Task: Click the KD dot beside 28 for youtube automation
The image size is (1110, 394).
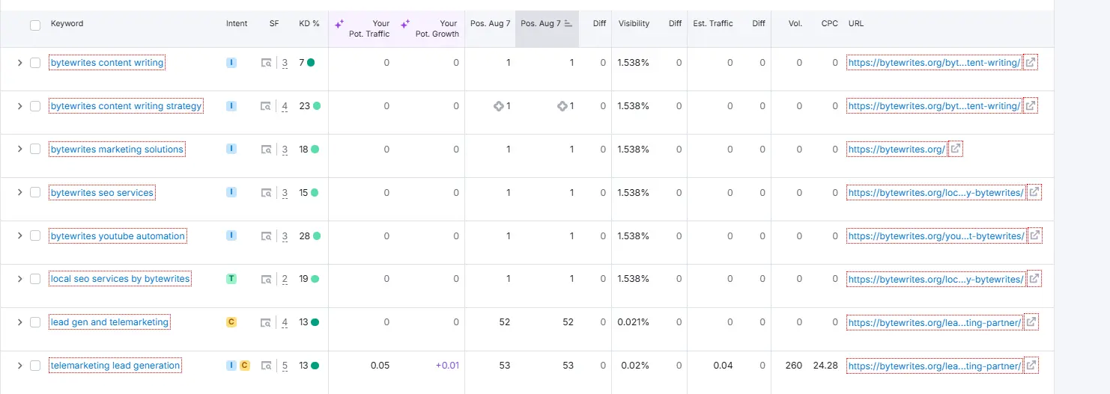Action: click(x=316, y=236)
